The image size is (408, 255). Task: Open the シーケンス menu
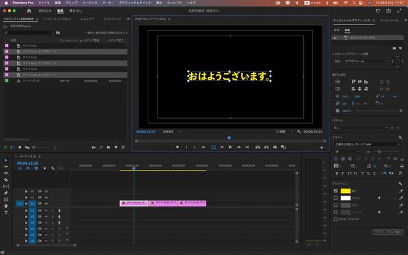[x=90, y=3]
